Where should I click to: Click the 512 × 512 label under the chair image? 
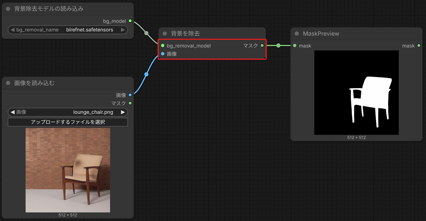pos(68,215)
